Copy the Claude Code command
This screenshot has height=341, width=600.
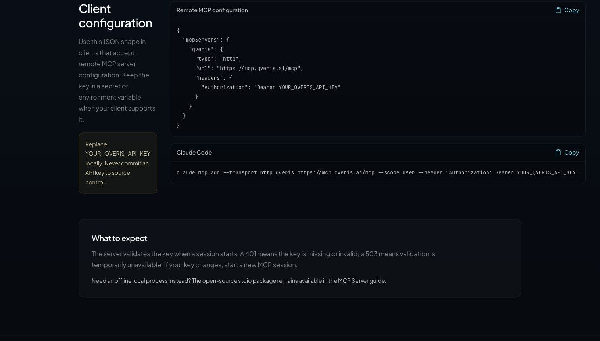tap(567, 153)
